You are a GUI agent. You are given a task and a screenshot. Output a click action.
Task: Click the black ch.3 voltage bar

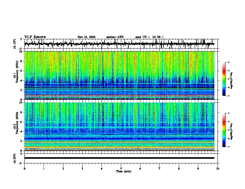coord(119,158)
